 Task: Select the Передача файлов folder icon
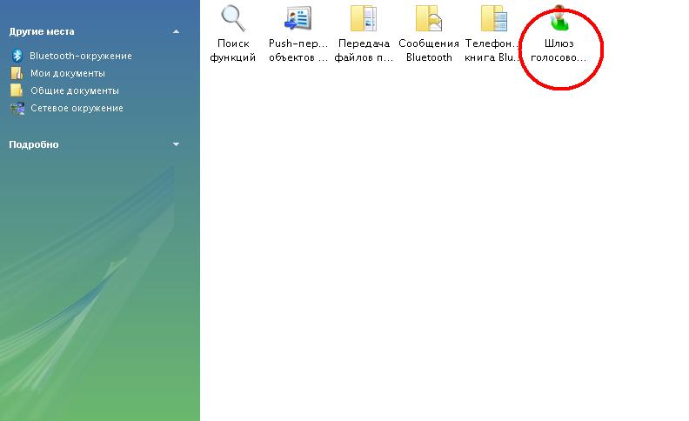(363, 18)
